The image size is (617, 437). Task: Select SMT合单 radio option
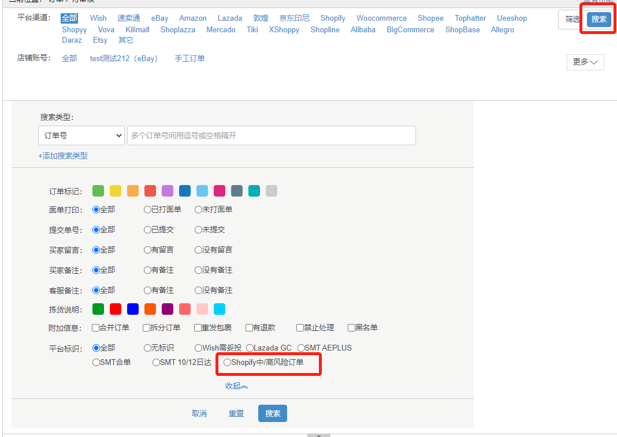pos(96,363)
